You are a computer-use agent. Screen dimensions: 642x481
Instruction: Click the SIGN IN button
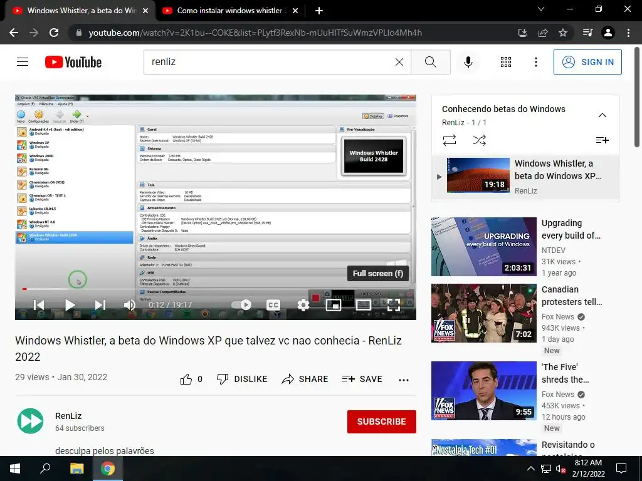(587, 62)
